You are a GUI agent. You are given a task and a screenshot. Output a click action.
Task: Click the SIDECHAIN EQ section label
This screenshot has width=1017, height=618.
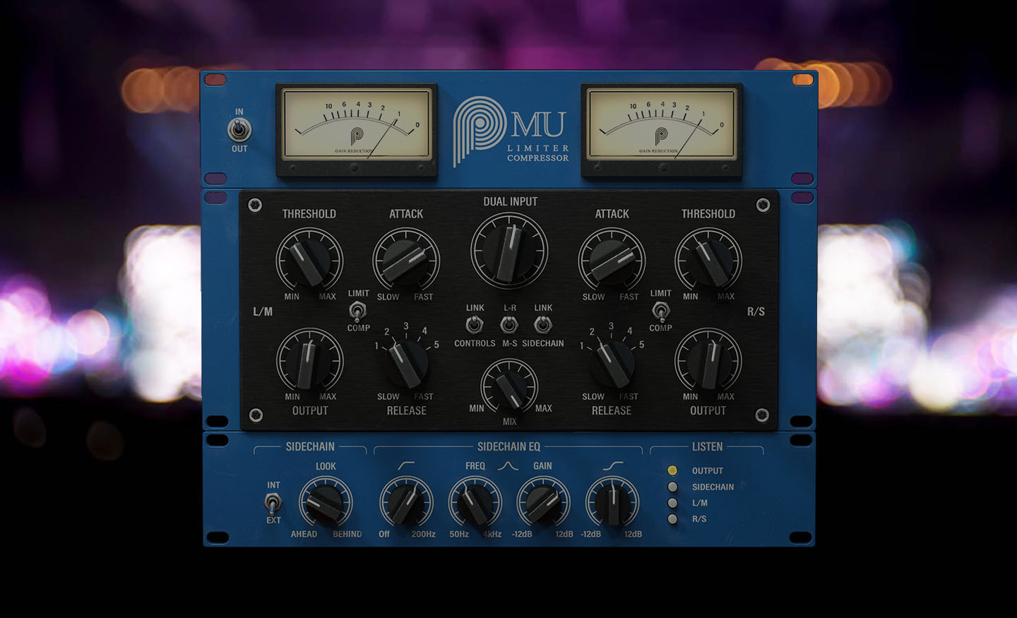click(509, 446)
